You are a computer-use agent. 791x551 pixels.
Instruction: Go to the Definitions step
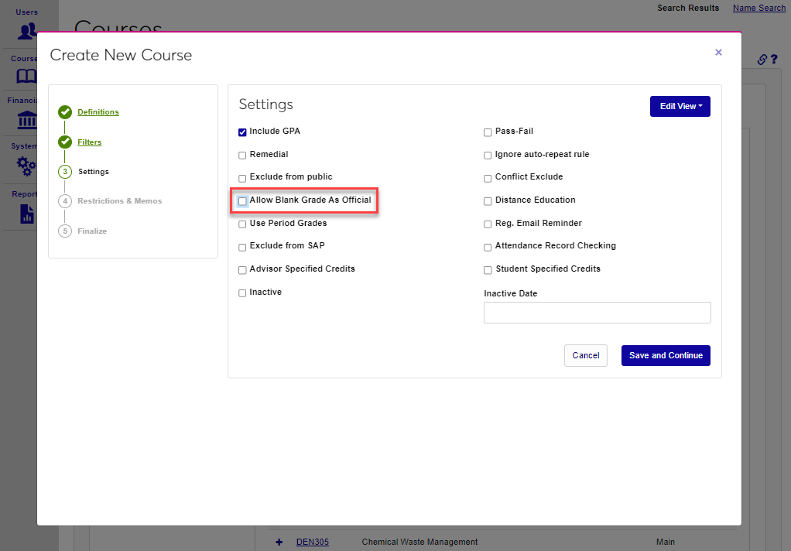coord(98,112)
